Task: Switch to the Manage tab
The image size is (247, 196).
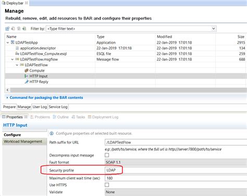Action: 24,107
